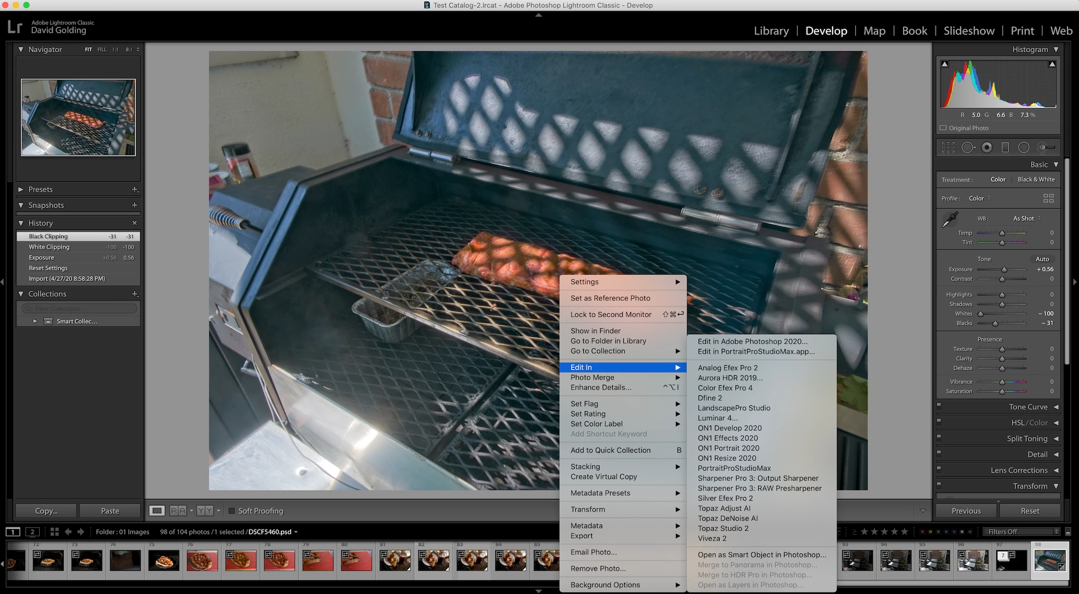Viewport: 1079px width, 594px height.
Task: Switch to the Library module
Action: pos(771,31)
